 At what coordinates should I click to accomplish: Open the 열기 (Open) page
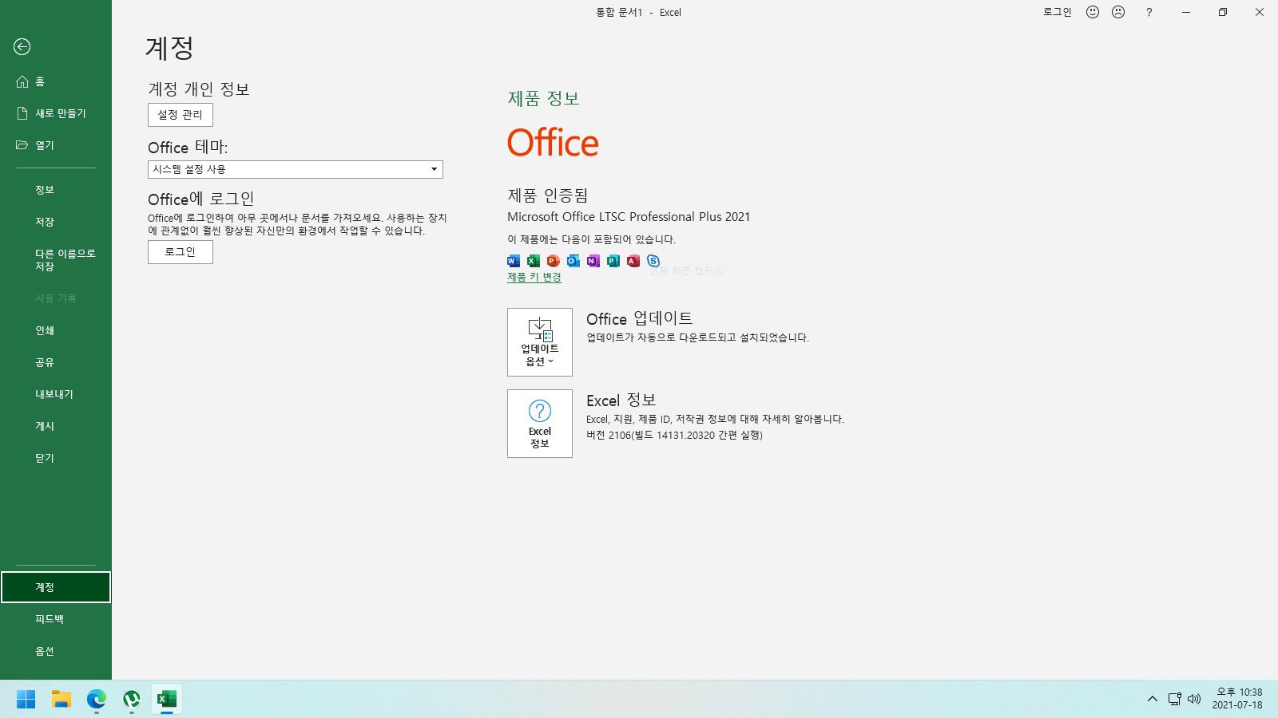pos(56,145)
